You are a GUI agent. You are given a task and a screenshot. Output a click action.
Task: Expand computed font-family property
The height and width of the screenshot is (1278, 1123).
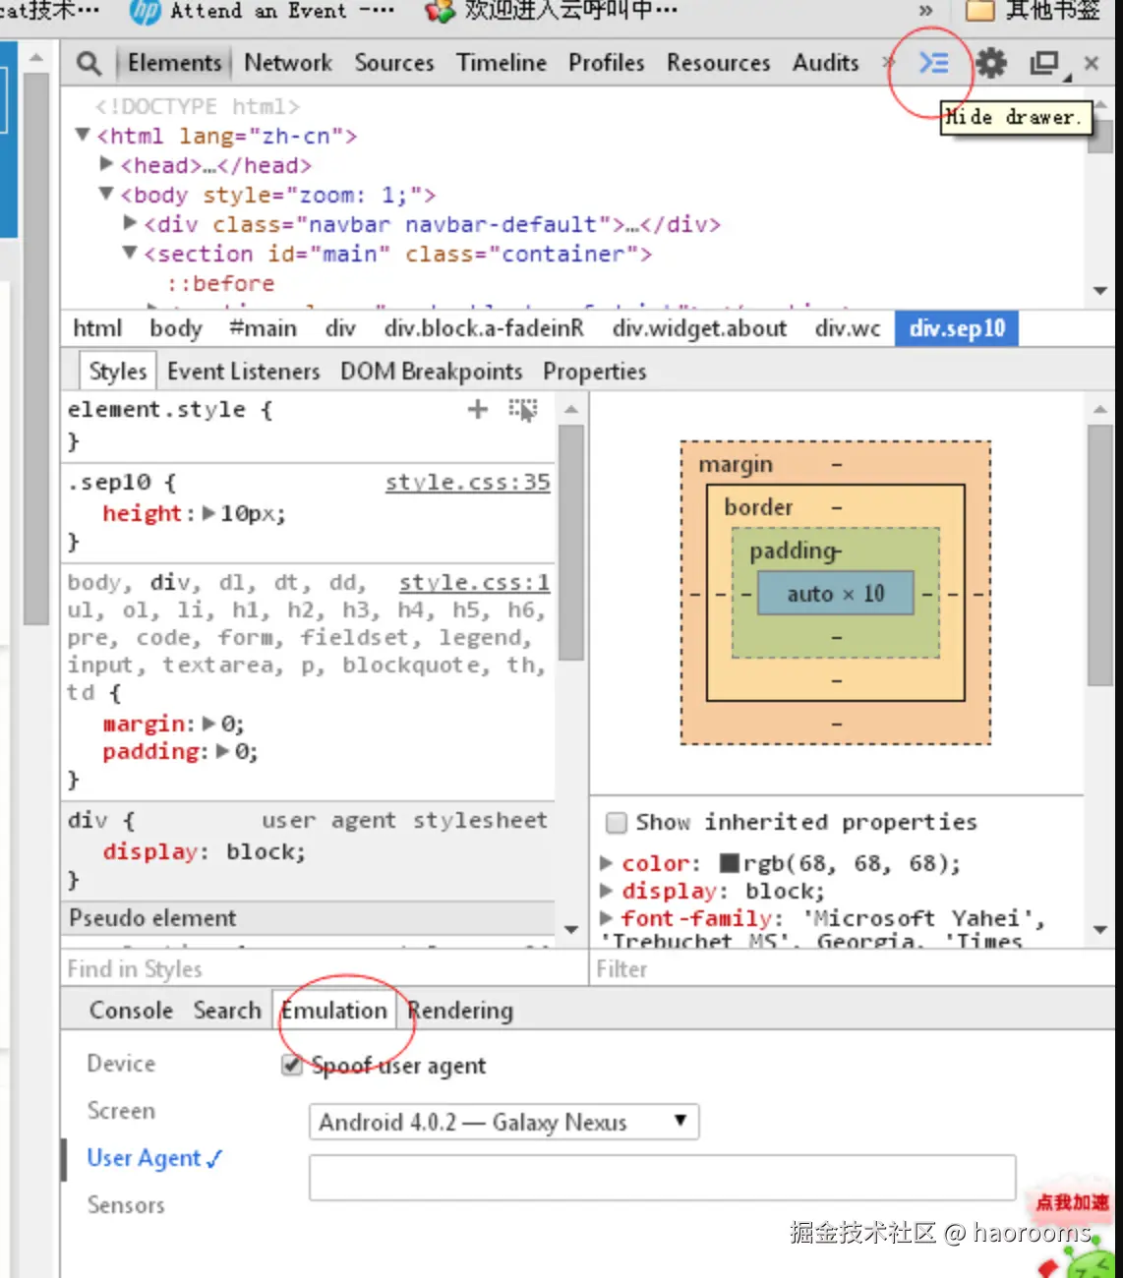pyautogui.click(x=607, y=918)
